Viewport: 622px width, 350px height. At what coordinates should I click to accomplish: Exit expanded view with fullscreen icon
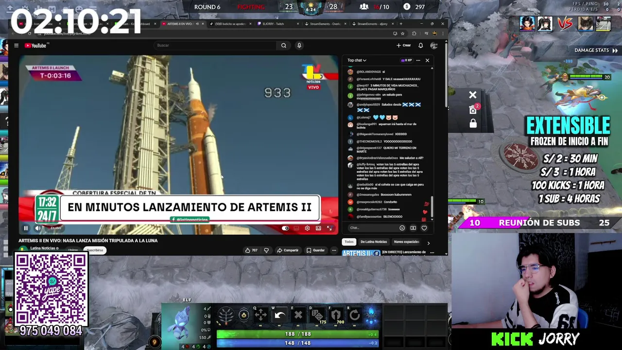coord(329,228)
